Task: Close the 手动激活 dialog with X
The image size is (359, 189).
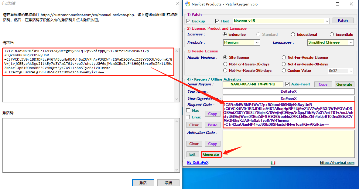Action: click(178, 3)
